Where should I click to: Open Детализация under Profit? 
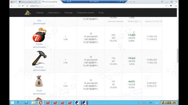(x=39, y=94)
